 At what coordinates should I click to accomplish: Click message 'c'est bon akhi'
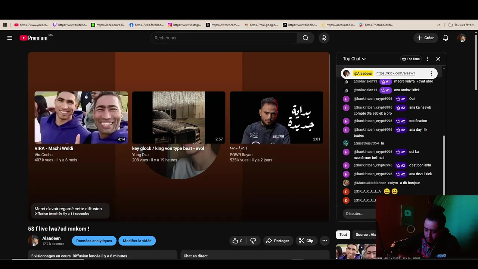(420, 165)
